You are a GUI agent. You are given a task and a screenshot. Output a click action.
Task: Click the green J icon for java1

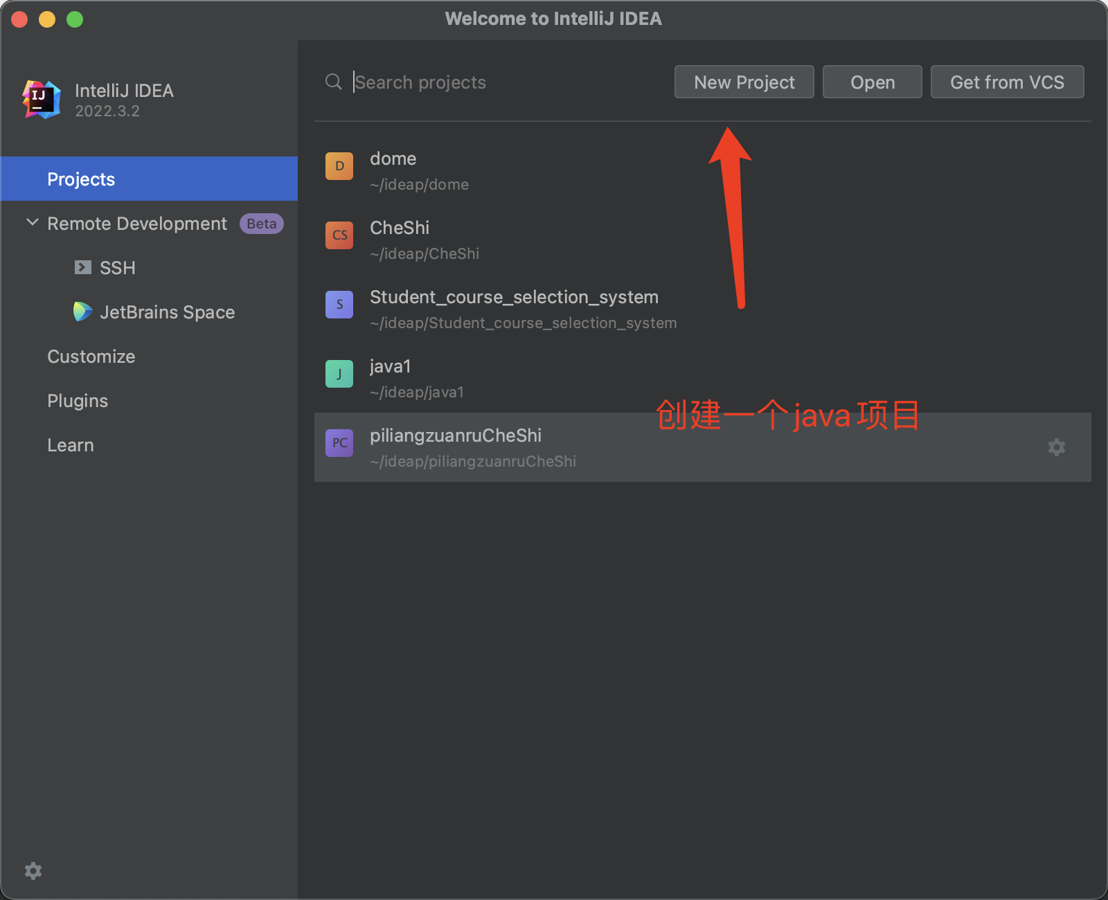click(339, 374)
